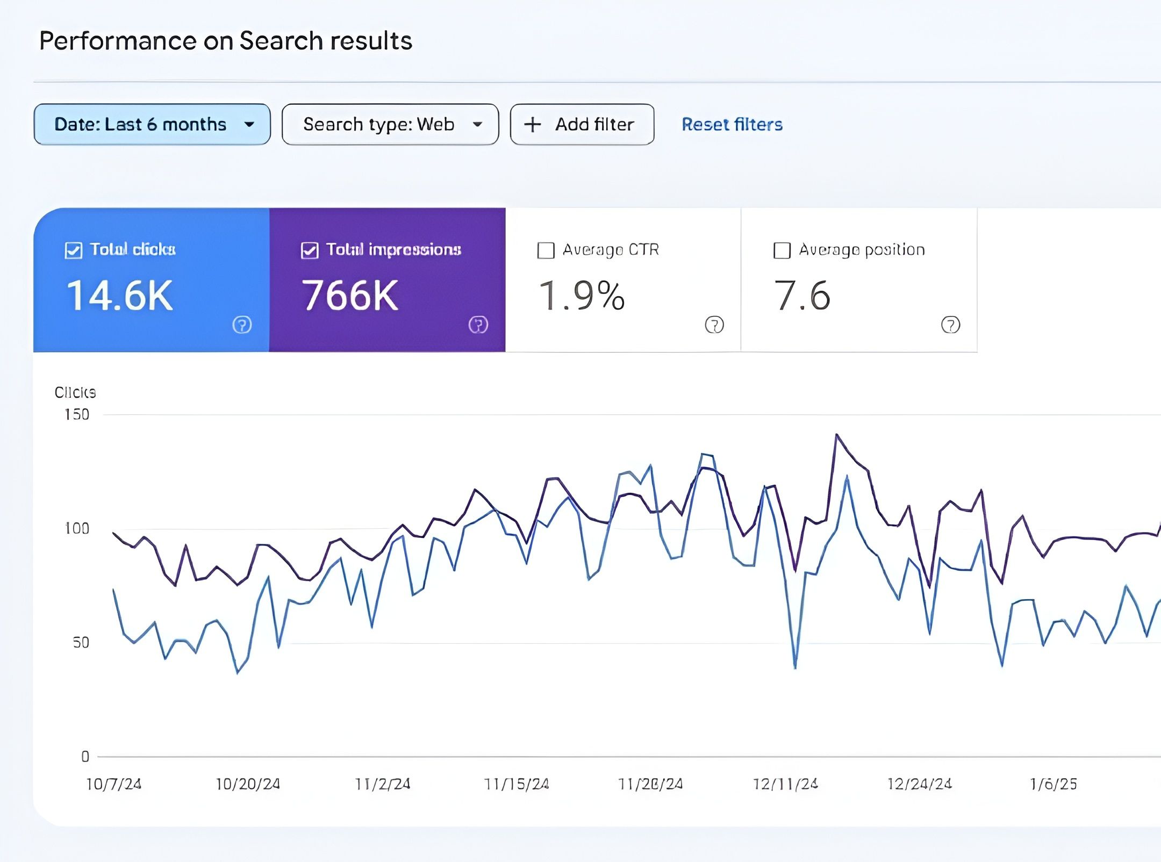Click arrow on Search type filter chip

click(x=477, y=125)
